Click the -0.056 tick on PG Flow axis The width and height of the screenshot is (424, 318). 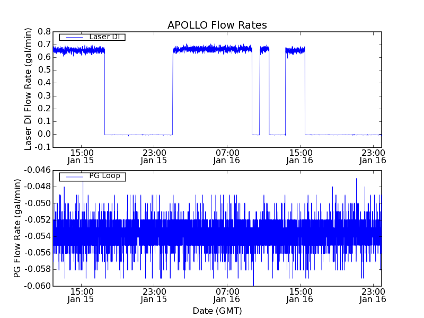(37, 253)
